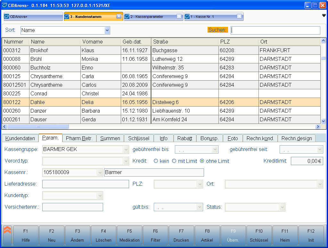Select the 'kein' Kredit radio option
328x248 pixels.
156,161
